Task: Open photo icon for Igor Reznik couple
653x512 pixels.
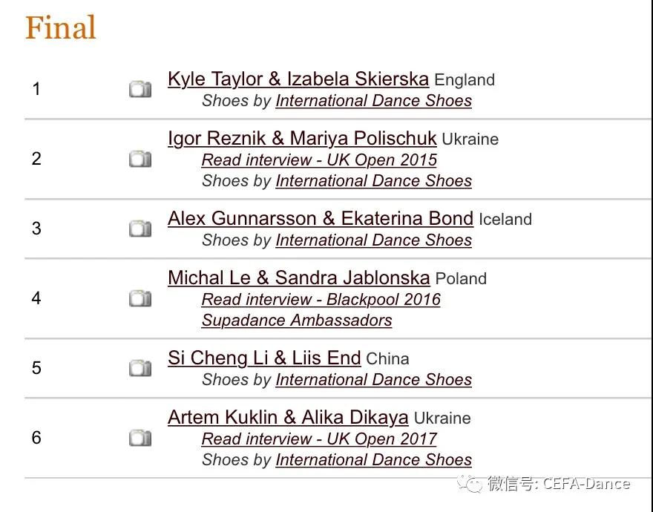Action: tap(140, 159)
